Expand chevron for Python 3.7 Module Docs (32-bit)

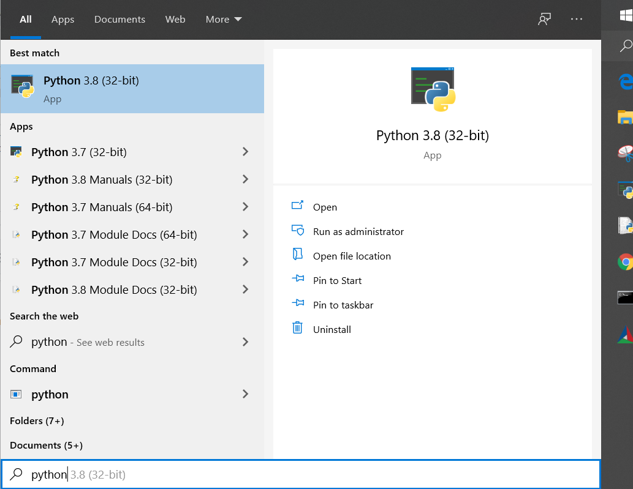[x=245, y=261]
